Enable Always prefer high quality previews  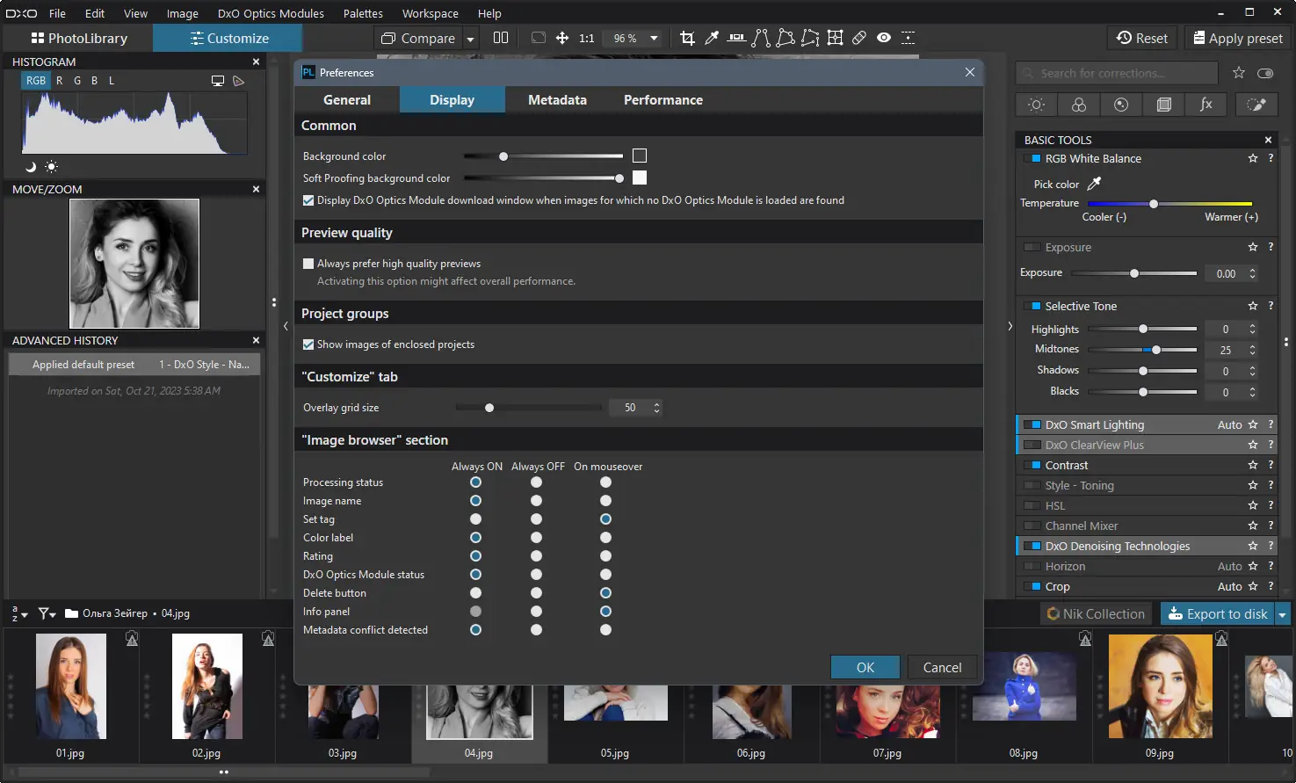pos(308,264)
